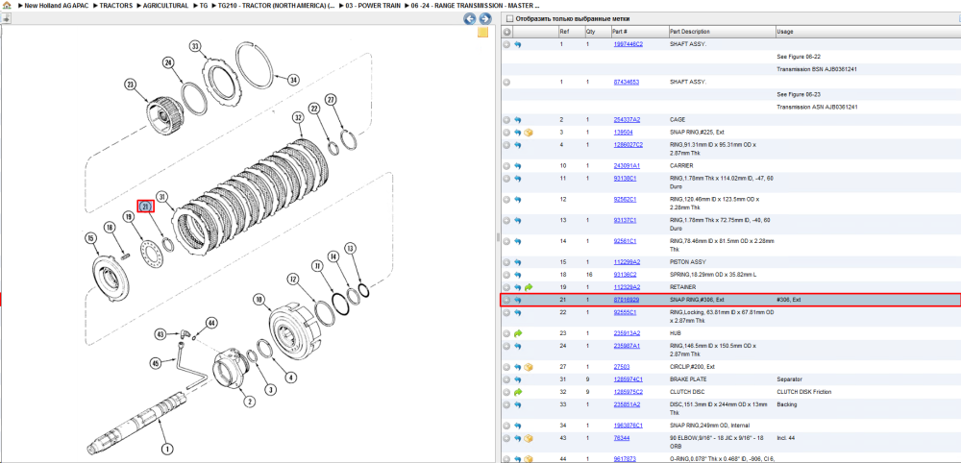Toggle the show only selected marks checkbox
Viewport: 961px width, 463px height.
point(510,19)
